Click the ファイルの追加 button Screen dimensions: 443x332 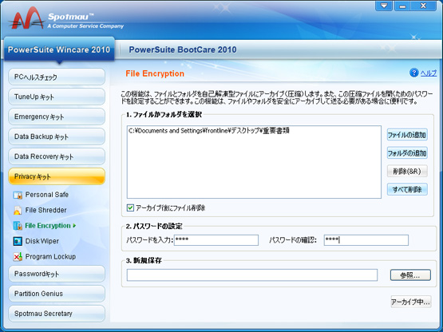407,135
